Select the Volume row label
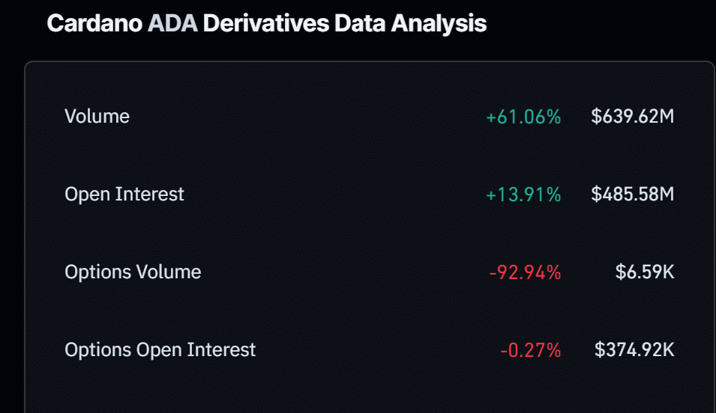This screenshot has width=716, height=413. point(97,116)
